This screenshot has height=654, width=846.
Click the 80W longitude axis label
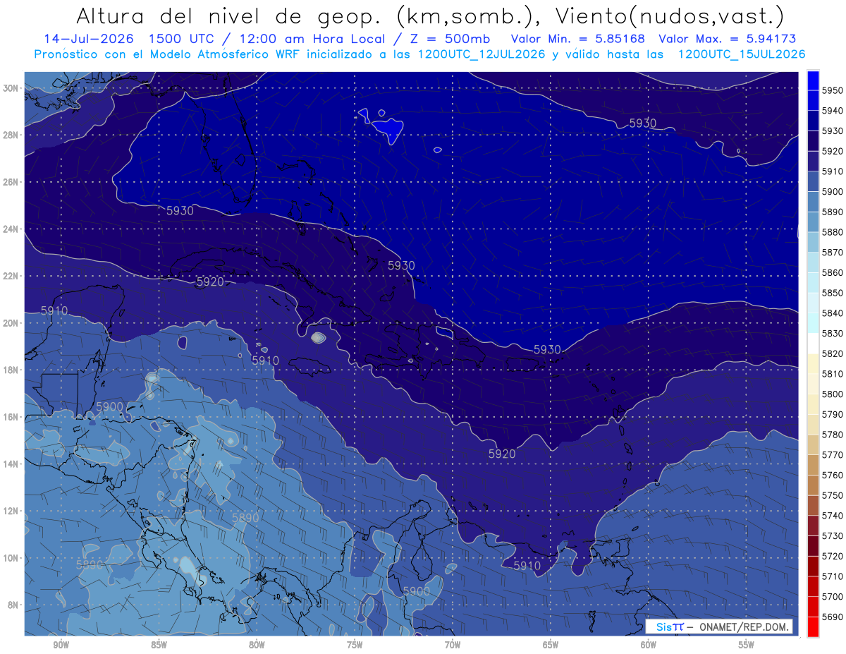(x=257, y=646)
